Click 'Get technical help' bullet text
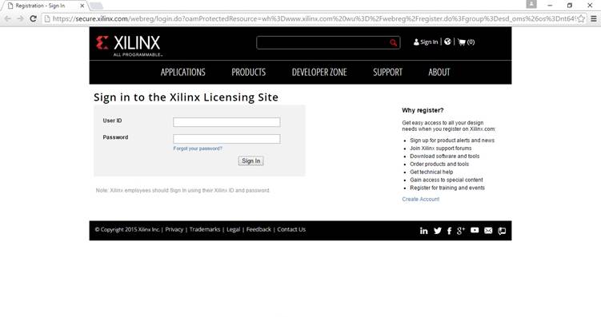The width and height of the screenshot is (601, 317). click(431, 172)
